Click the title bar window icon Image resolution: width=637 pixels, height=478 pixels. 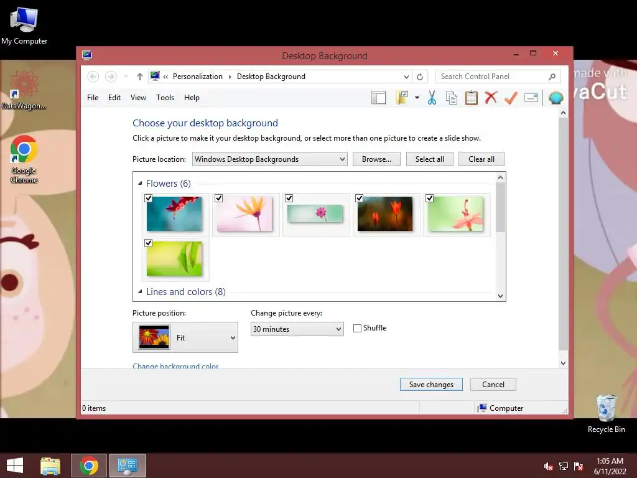[x=87, y=55]
